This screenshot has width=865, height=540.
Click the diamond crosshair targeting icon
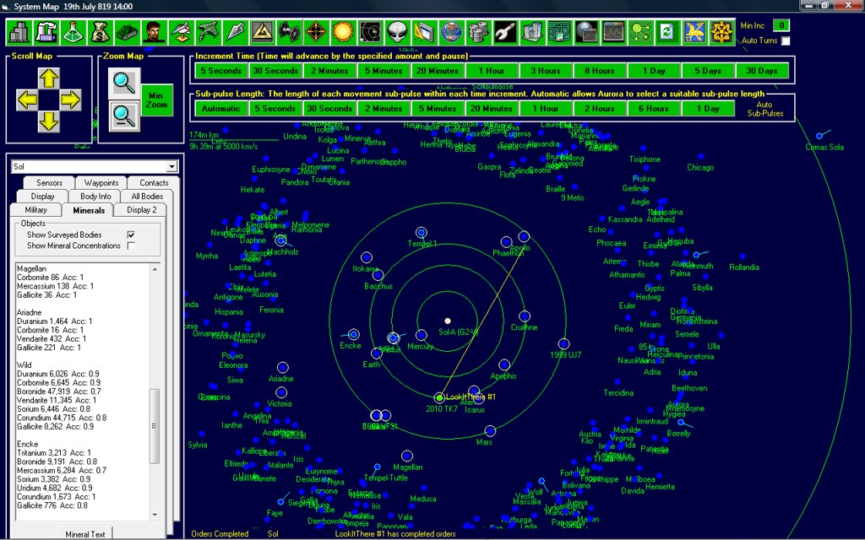pos(316,32)
